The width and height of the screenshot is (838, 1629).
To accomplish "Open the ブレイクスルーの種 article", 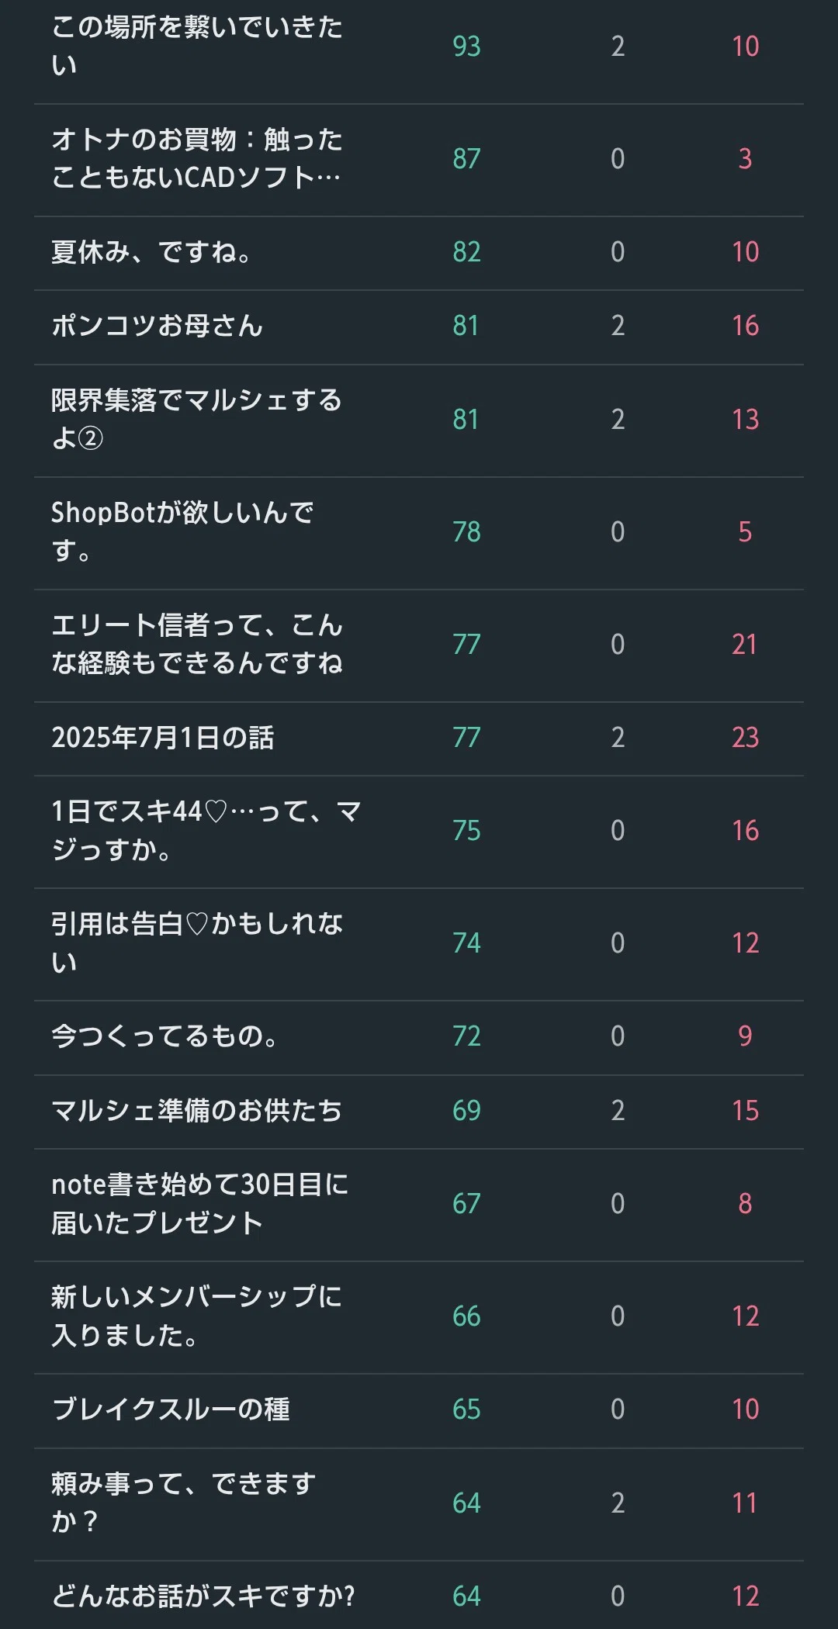I will point(171,1409).
